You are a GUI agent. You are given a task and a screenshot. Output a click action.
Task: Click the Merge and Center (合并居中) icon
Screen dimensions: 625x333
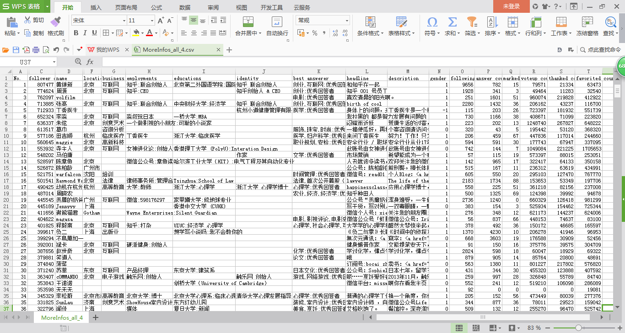click(248, 21)
